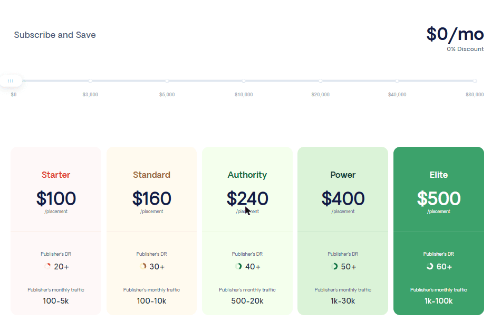The width and height of the screenshot is (491, 322).
Task: Select the Authority plan title
Action: tap(247, 175)
